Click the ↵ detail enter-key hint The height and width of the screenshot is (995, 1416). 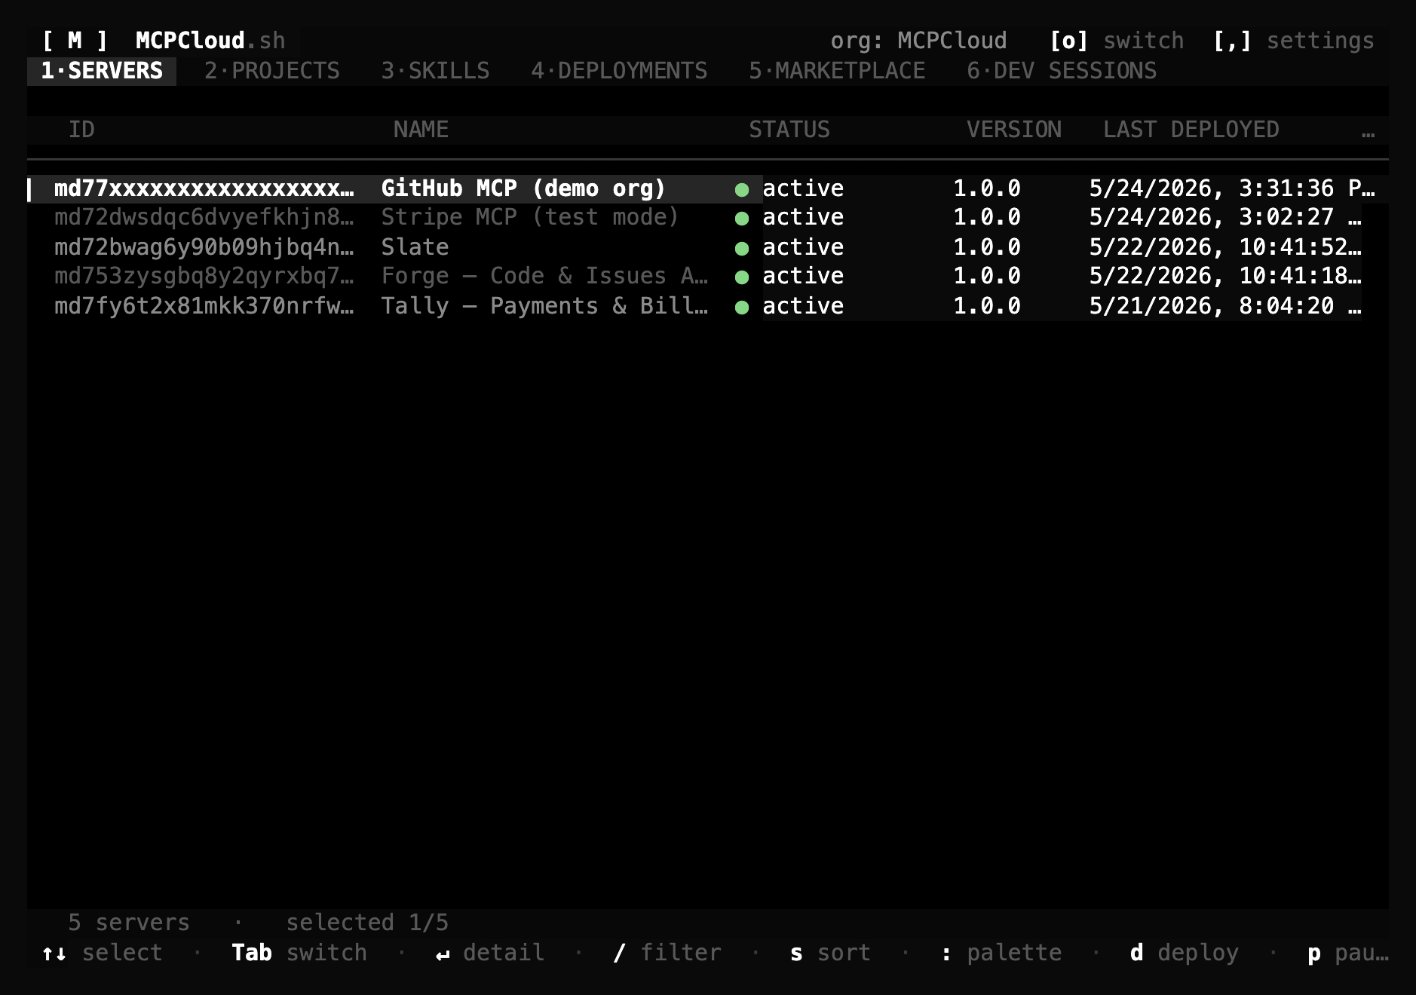pos(490,953)
